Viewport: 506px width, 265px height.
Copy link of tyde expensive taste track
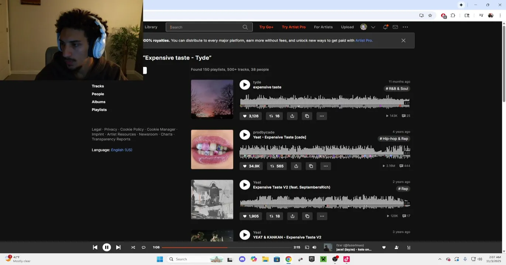(307, 116)
